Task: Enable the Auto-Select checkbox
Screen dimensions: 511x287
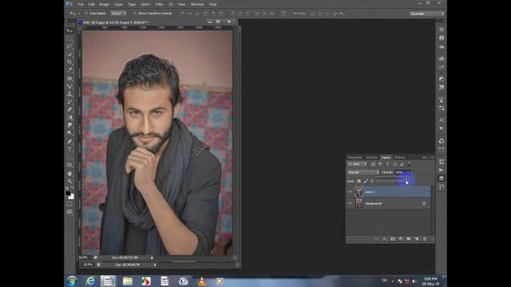Action: coord(86,14)
